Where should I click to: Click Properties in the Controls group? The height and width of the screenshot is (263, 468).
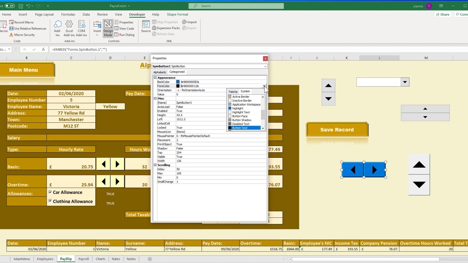pyautogui.click(x=124, y=22)
